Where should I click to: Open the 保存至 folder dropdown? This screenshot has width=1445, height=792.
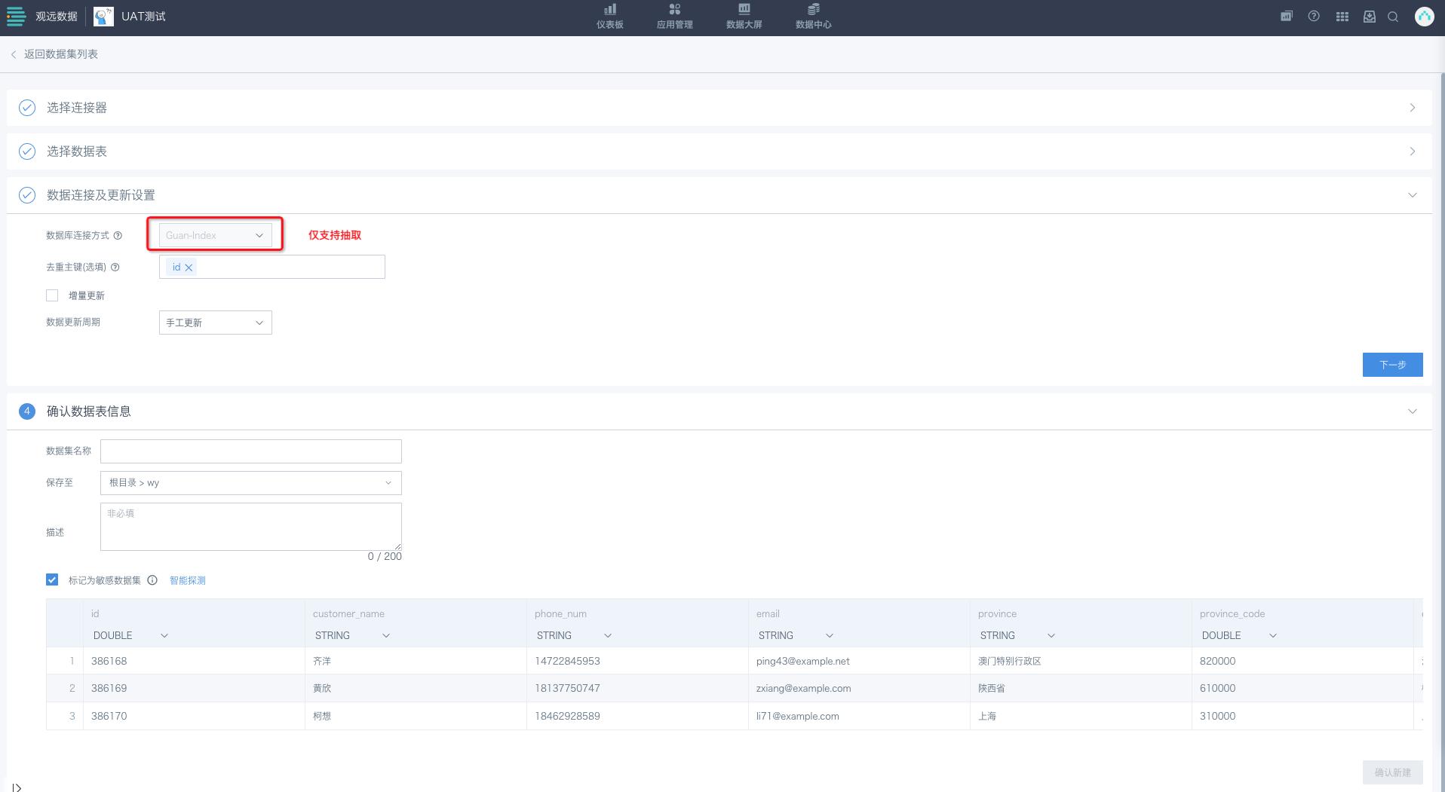[x=250, y=483]
